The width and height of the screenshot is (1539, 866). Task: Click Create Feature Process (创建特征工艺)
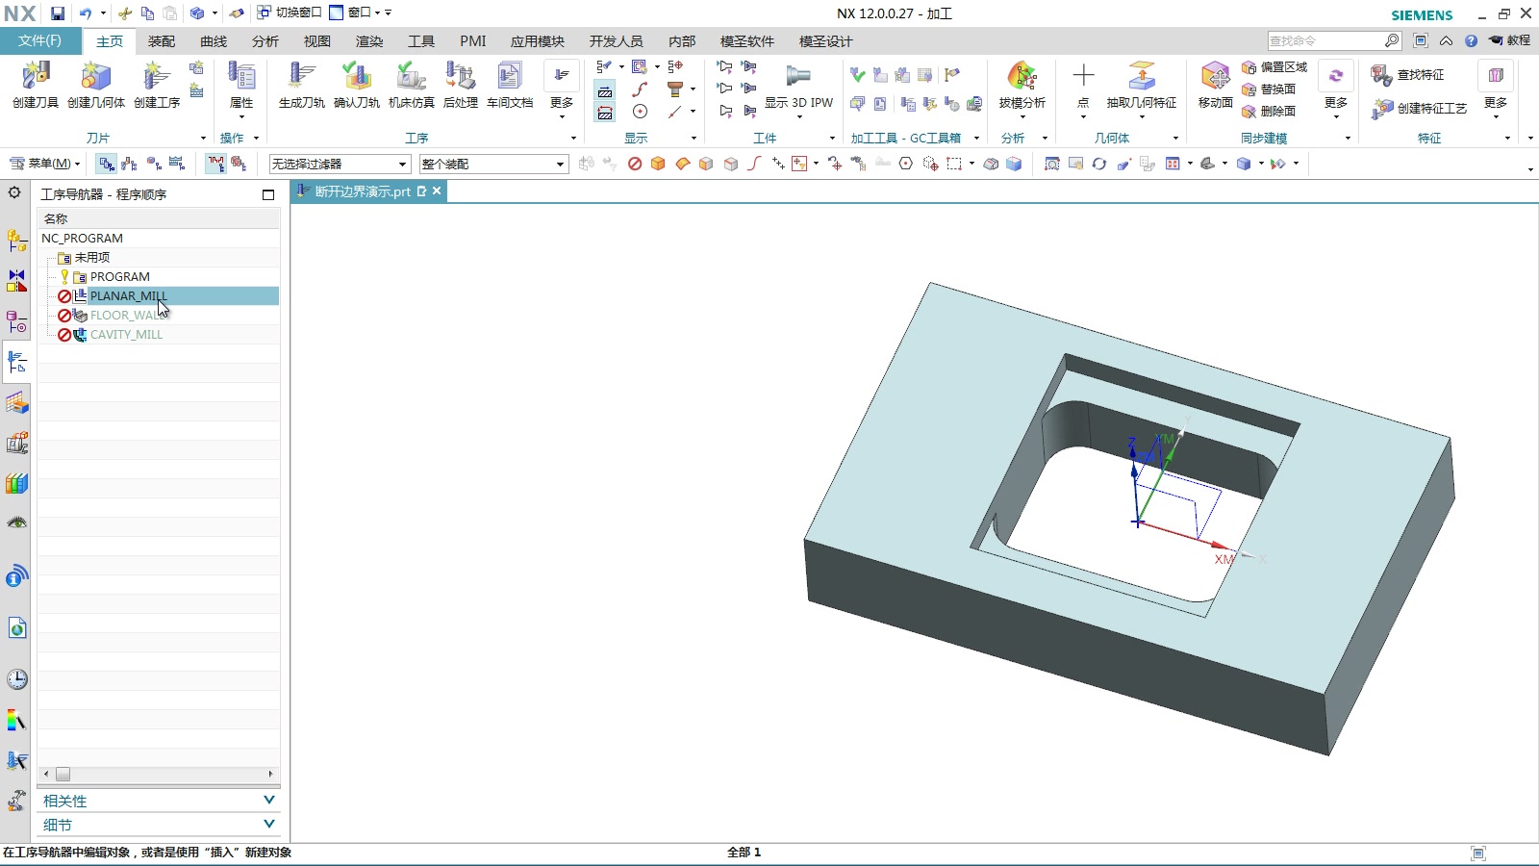point(1420,109)
